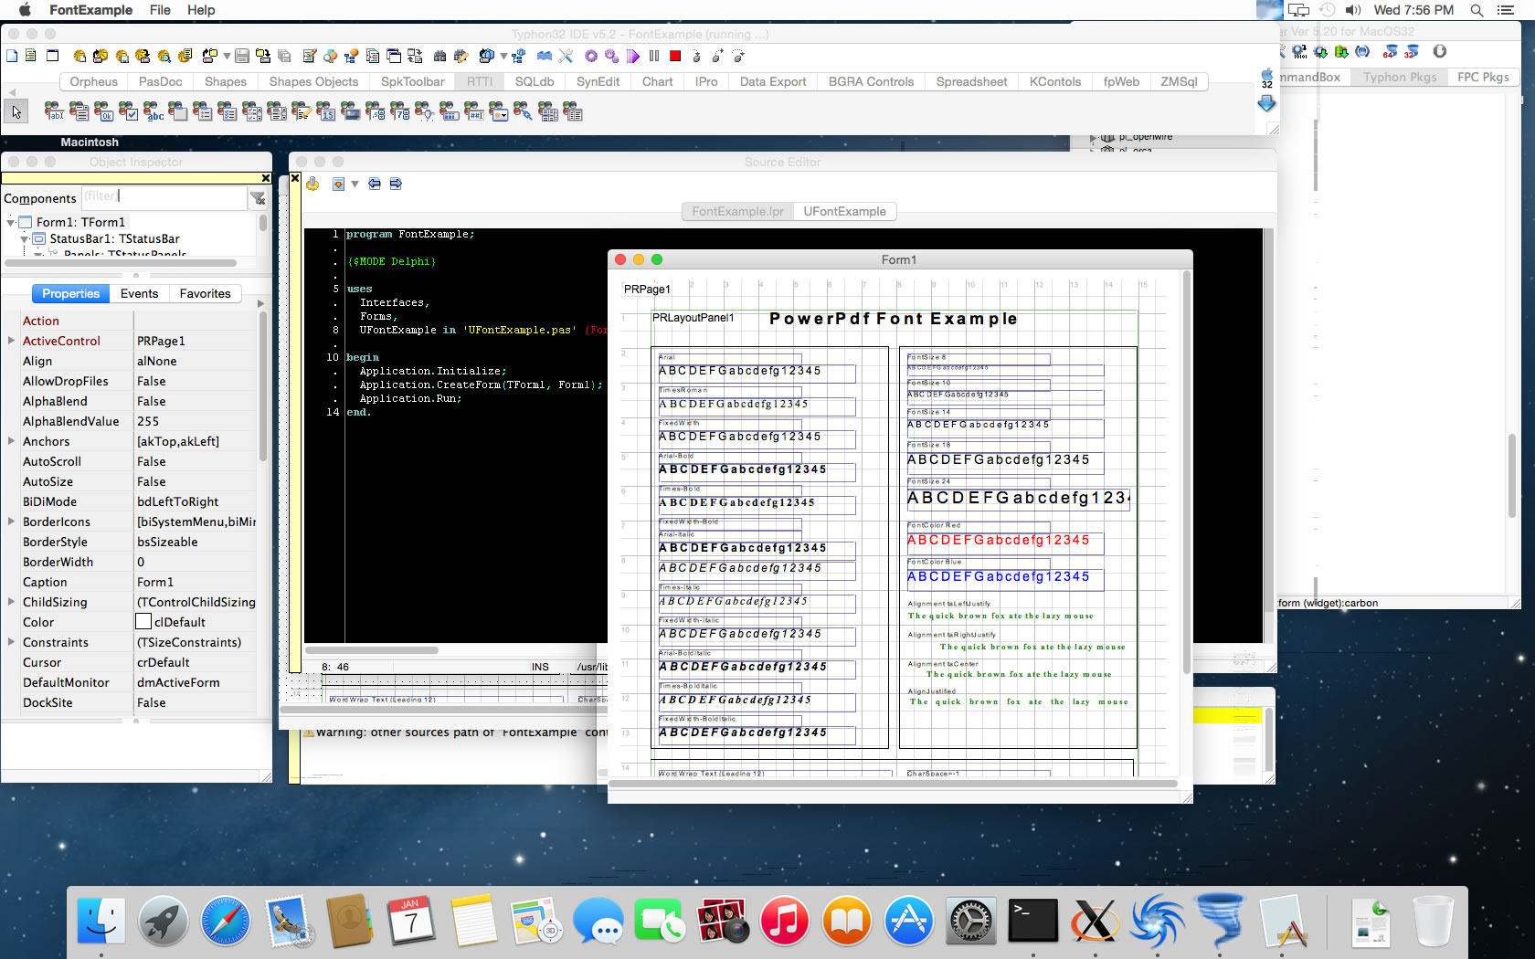
Task: Open Safari from the Dock
Action: 226,920
